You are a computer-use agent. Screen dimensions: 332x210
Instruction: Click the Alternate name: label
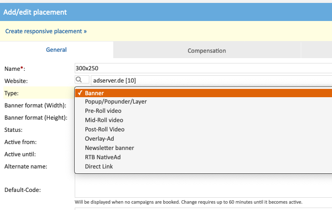coord(26,167)
